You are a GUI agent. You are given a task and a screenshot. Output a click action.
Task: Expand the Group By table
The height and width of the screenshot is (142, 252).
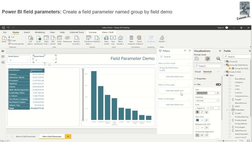[225, 62]
